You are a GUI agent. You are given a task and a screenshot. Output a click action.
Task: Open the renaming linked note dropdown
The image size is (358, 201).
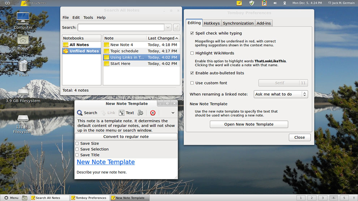[x=281, y=94]
